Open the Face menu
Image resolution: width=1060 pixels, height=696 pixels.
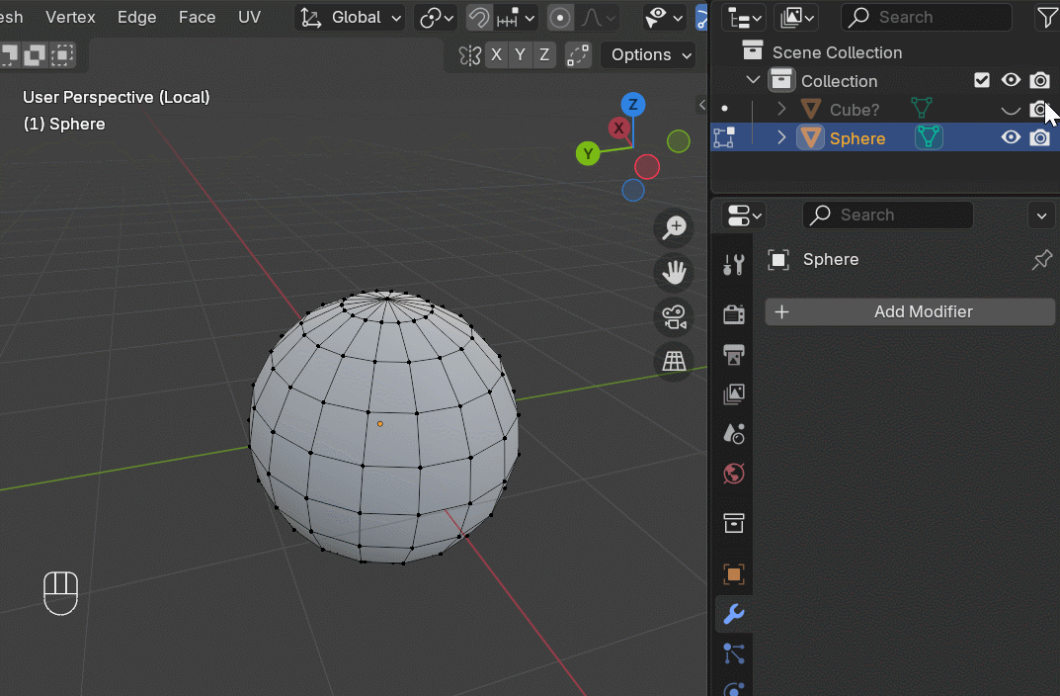(197, 17)
